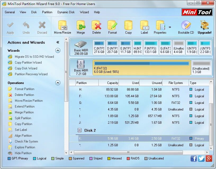Open the View menu
Screen dimensions: 216x169
click(x=23, y=12)
